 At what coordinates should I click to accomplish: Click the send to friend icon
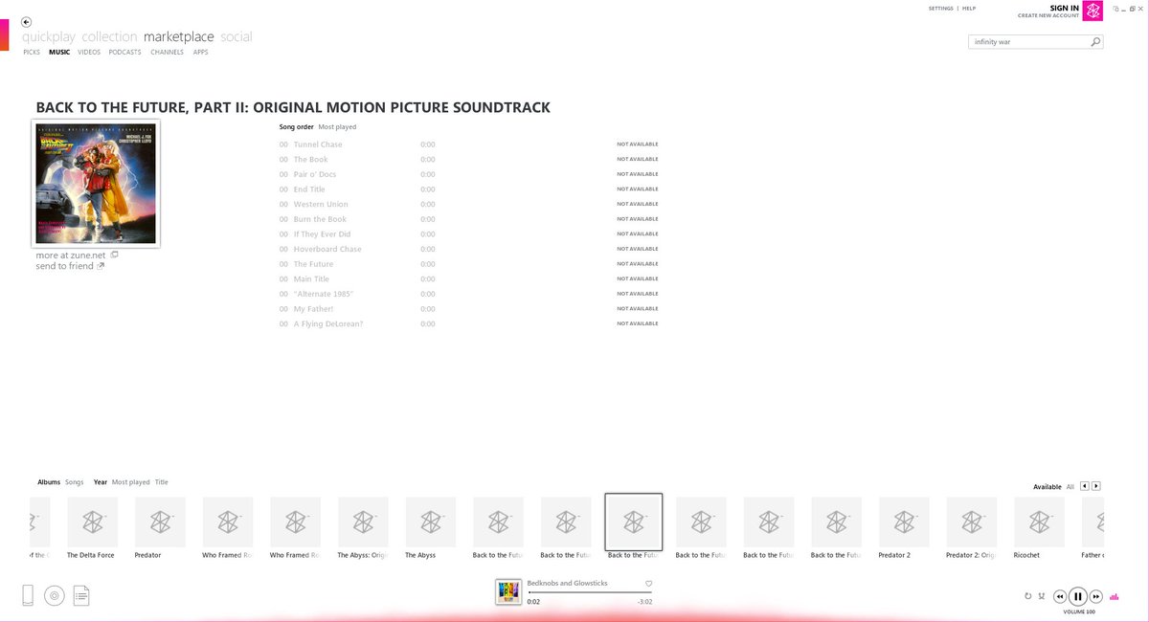101,266
